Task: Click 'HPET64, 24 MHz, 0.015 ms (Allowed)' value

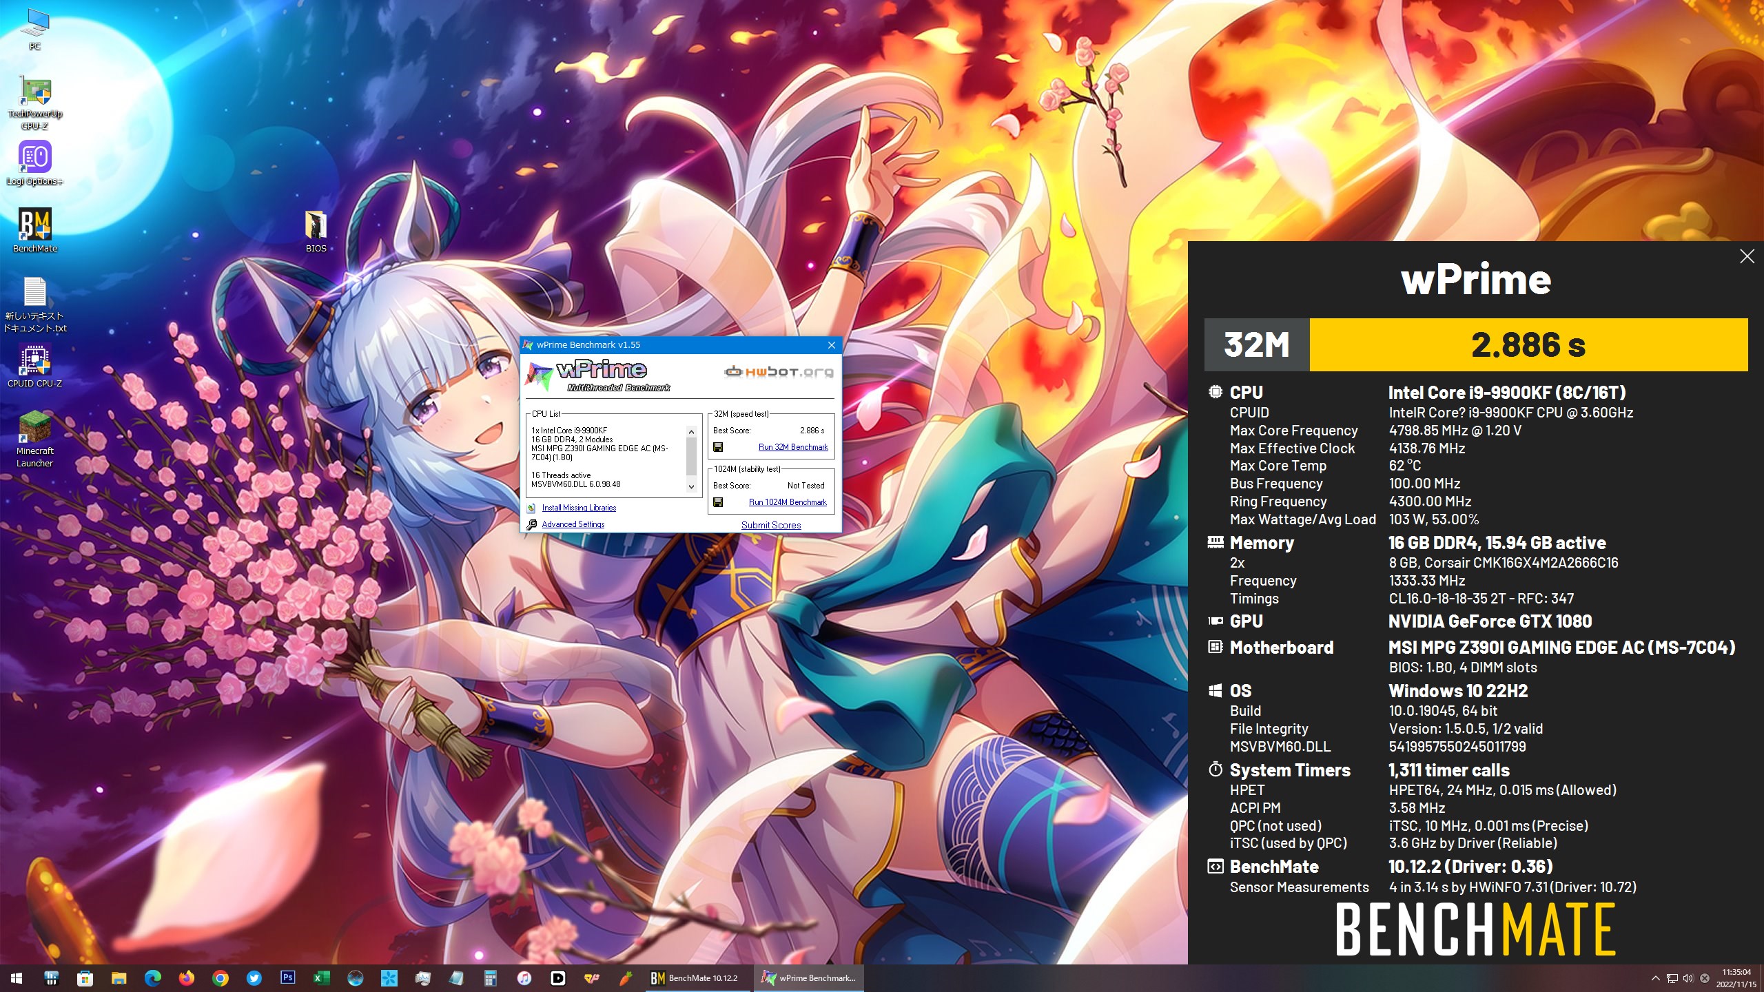Action: point(1503,790)
